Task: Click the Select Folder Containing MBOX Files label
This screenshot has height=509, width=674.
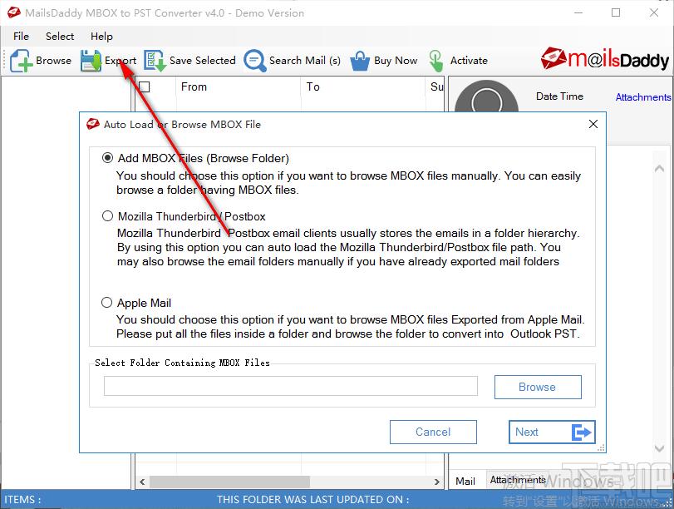Action: (182, 363)
